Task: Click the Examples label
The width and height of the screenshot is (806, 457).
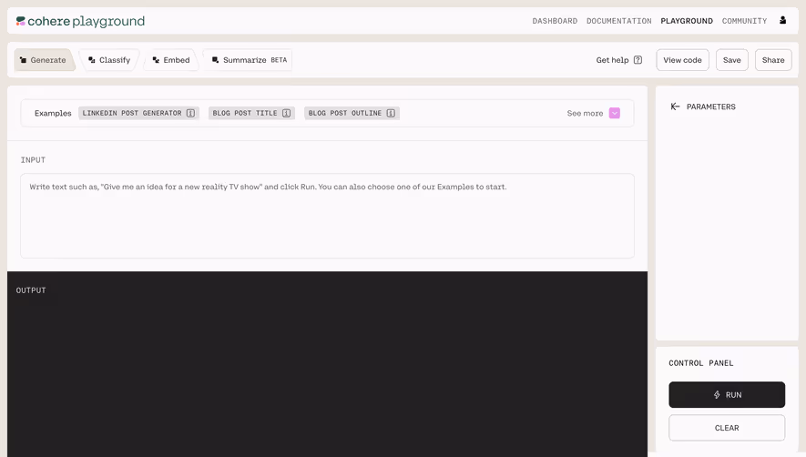Action: tap(53, 113)
